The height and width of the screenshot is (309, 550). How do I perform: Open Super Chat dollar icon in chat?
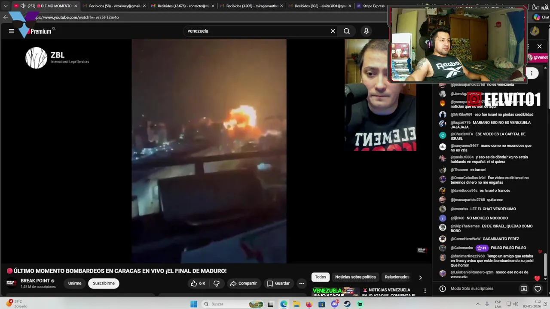[524, 289]
